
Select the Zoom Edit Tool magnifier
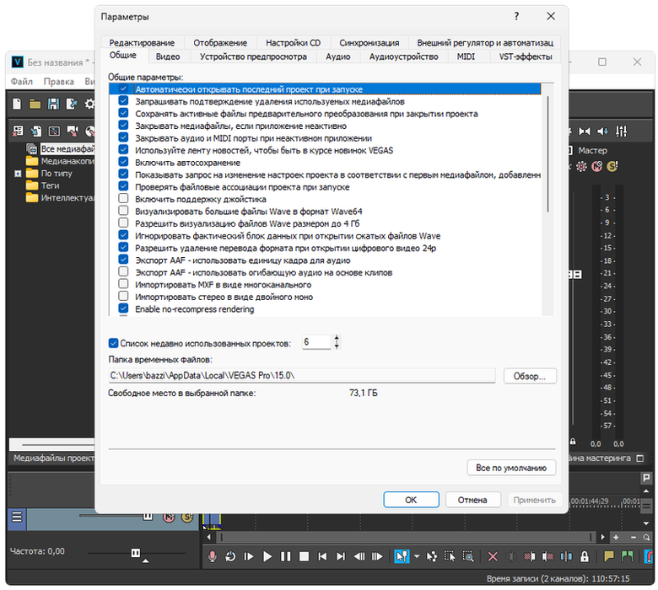468,556
